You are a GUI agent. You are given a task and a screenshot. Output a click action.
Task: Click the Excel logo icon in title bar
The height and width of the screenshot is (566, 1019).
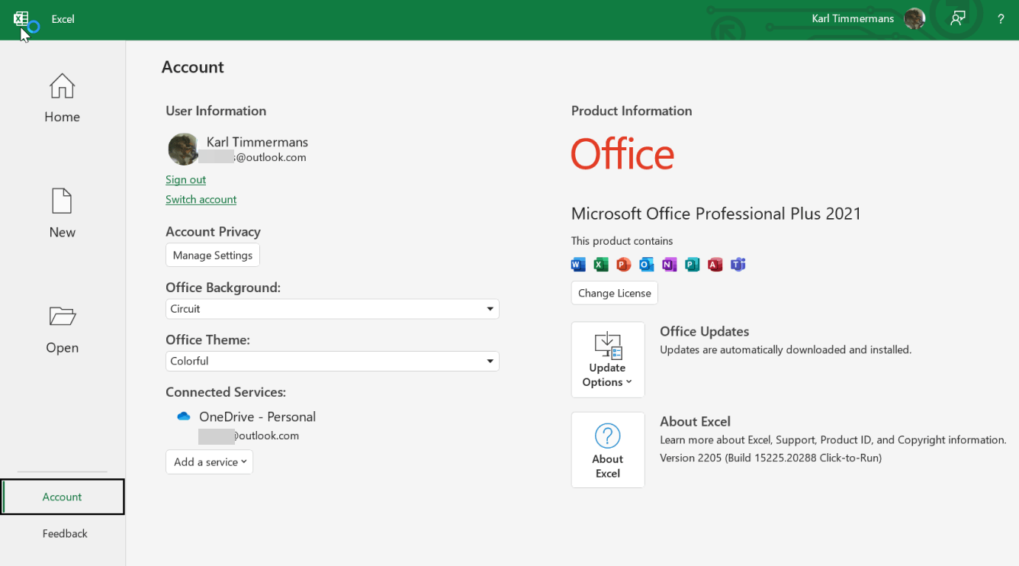pos(21,18)
